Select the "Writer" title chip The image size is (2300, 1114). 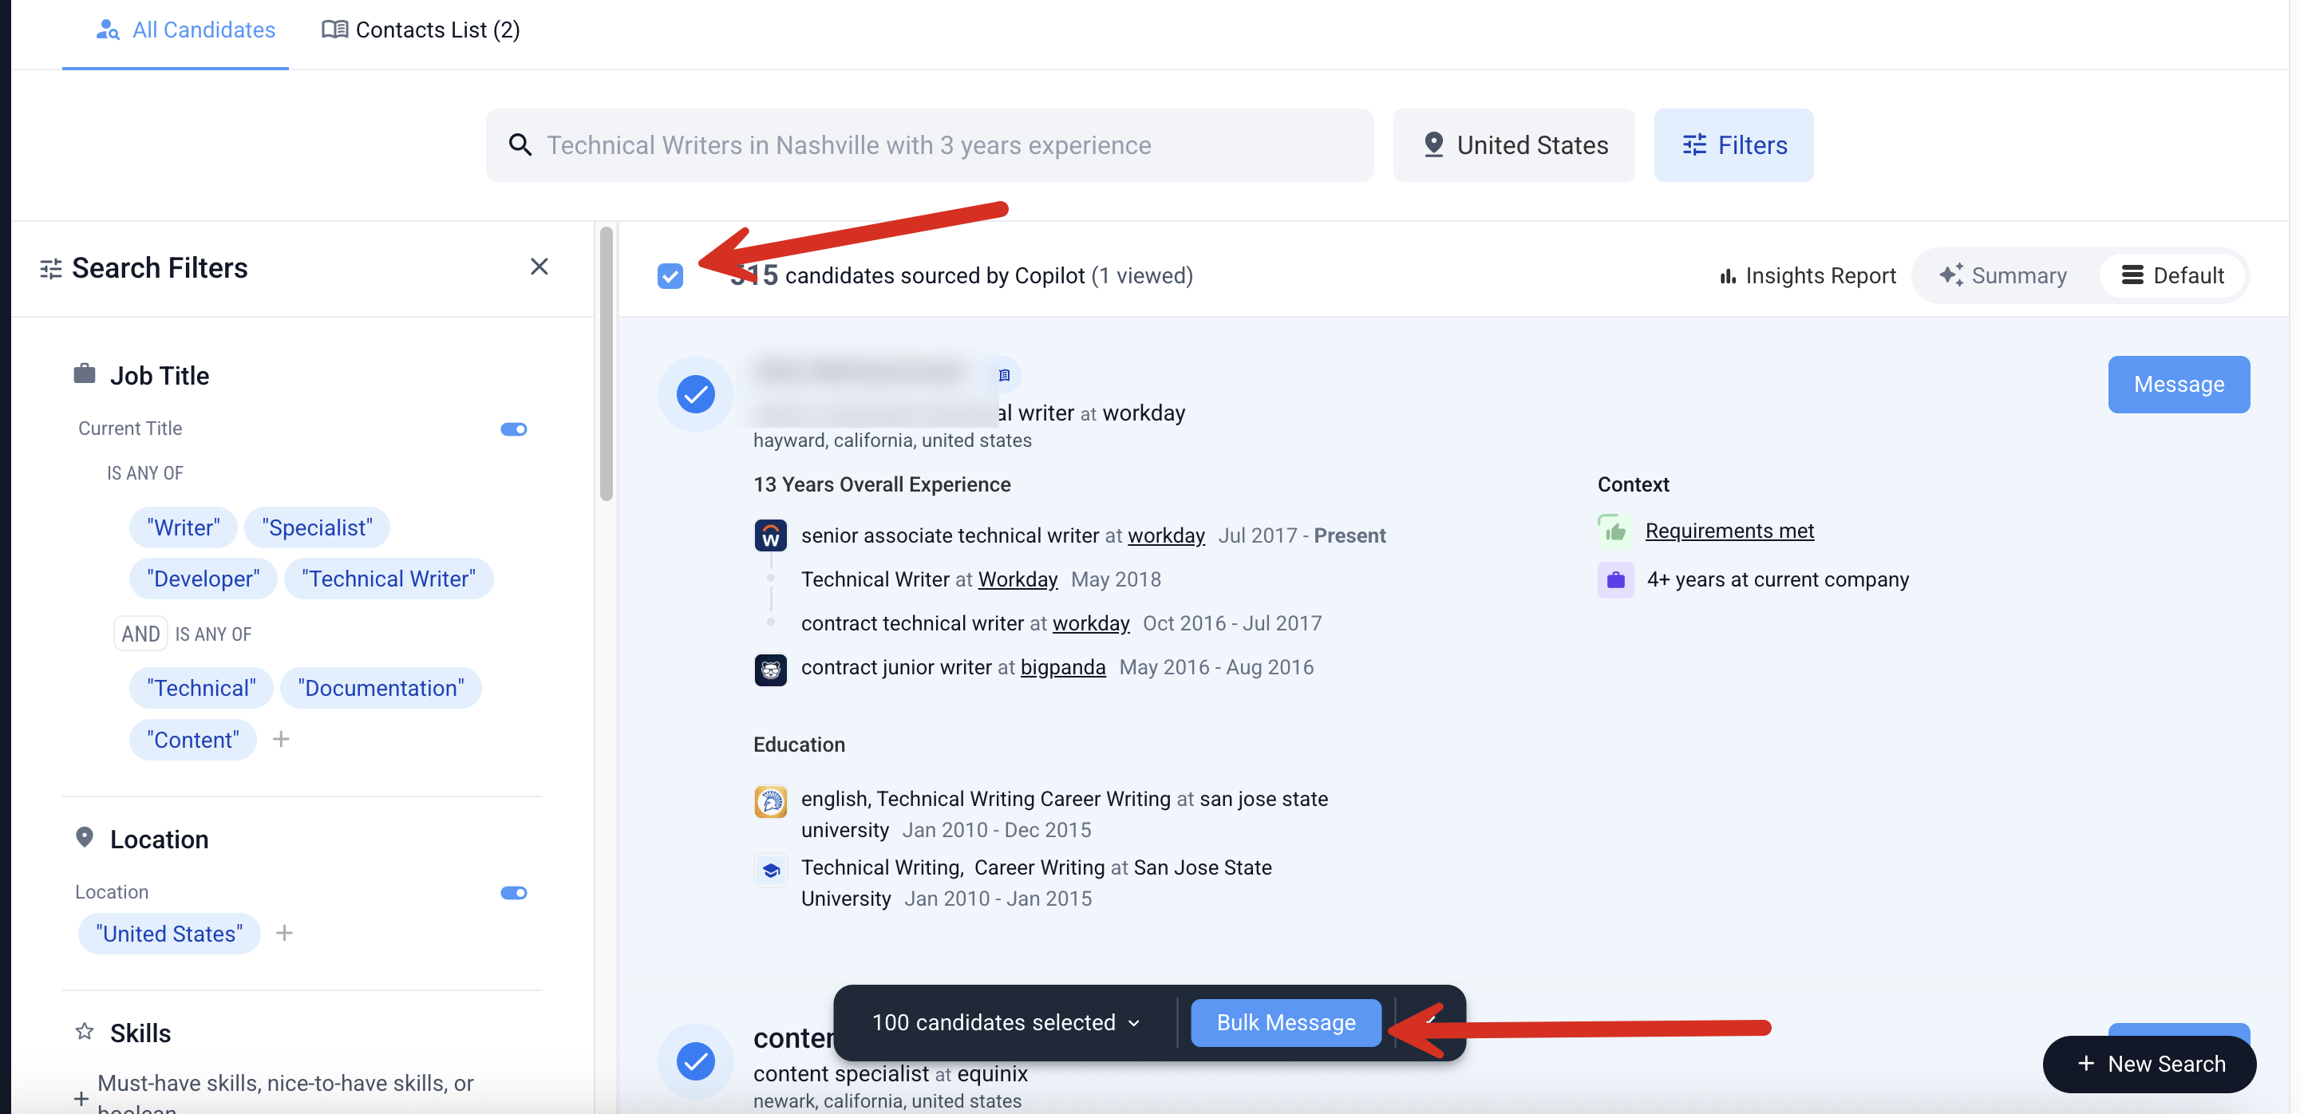(183, 527)
